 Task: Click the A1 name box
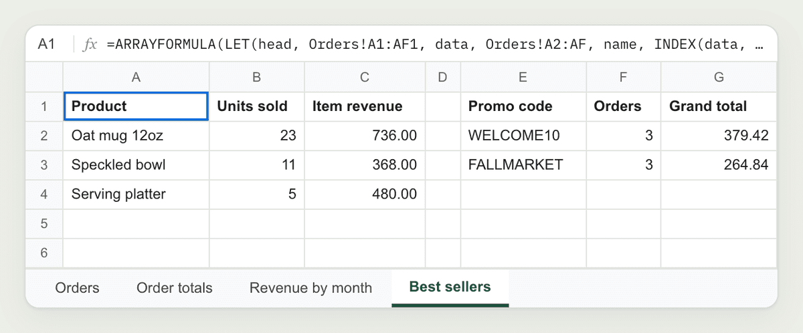(47, 45)
